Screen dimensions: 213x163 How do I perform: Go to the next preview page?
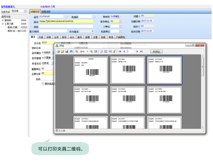point(137,51)
